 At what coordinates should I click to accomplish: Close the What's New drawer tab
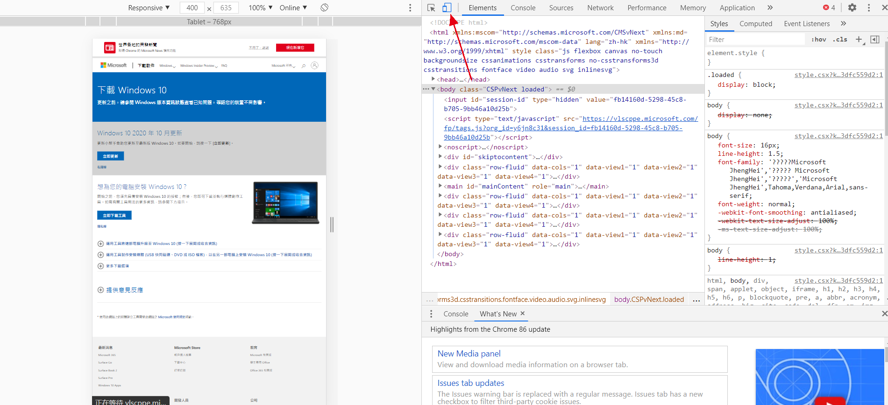tap(523, 314)
